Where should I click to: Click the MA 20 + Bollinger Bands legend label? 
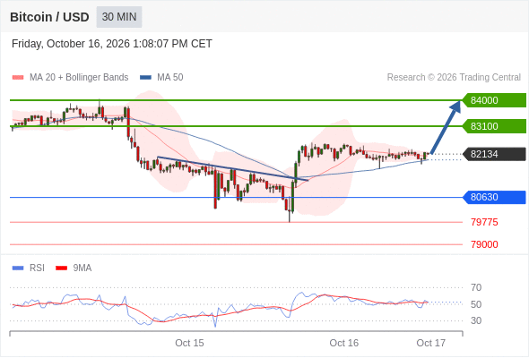[79, 78]
